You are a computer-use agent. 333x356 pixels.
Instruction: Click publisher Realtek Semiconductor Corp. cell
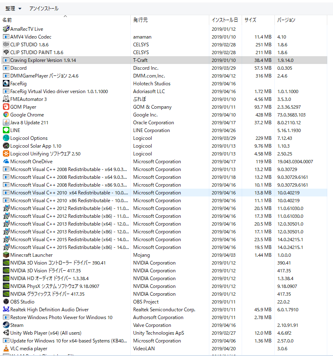(x=164, y=310)
